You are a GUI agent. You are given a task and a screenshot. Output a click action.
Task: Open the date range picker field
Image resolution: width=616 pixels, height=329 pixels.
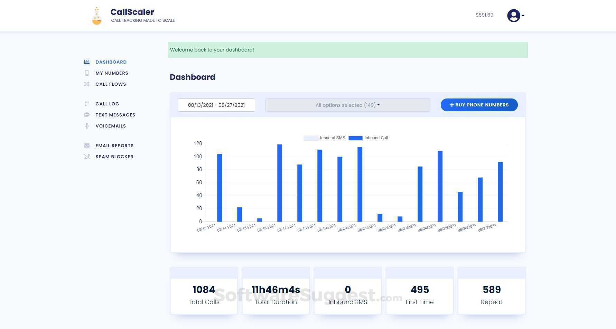(216, 105)
